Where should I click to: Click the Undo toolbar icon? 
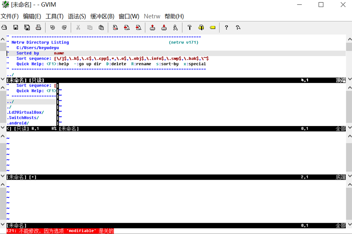click(52, 28)
